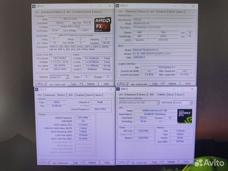Click Validate button in Graphics window
This screenshot has height=171, width=228.
pos(171,162)
